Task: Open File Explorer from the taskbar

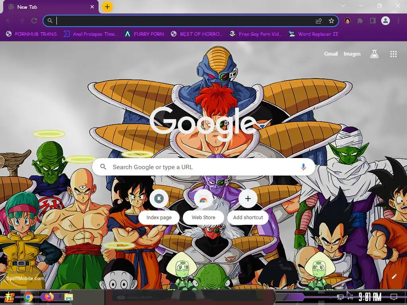Action: [69, 297]
